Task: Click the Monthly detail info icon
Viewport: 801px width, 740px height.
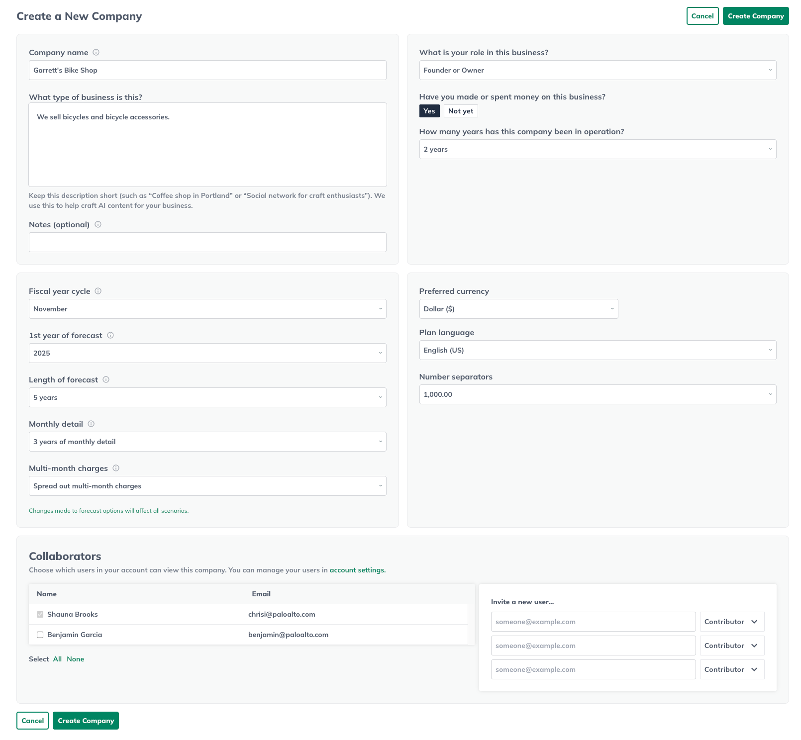Action: click(x=91, y=424)
